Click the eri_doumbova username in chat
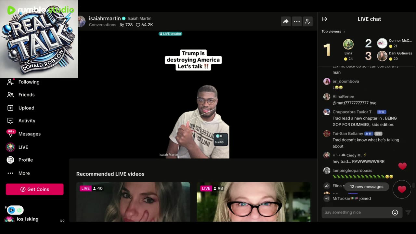Screen dimensions: 416x234 point(345,82)
